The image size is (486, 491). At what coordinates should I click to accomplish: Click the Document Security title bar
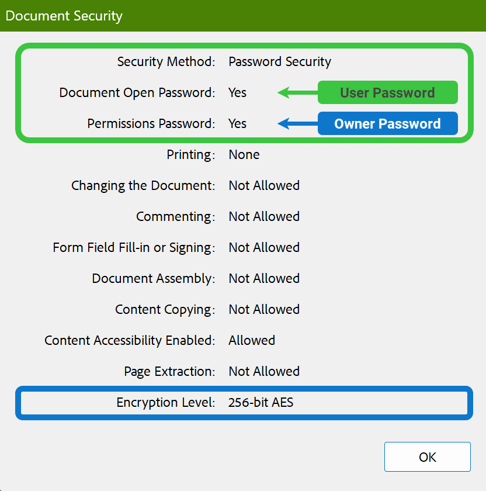[x=242, y=16]
